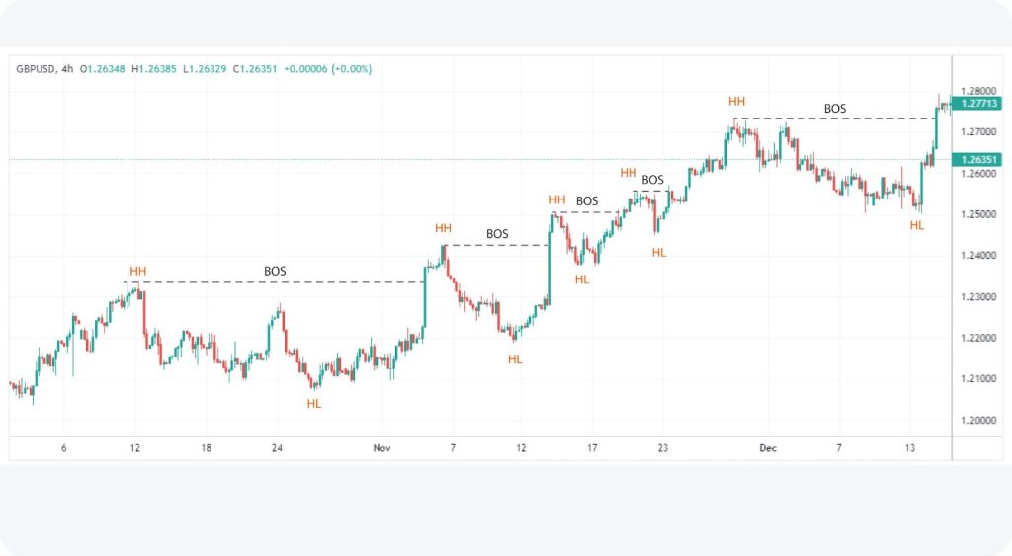Click the Nov date on time axis

[381, 448]
